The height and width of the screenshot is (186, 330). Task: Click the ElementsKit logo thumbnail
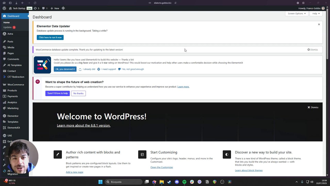(43, 65)
